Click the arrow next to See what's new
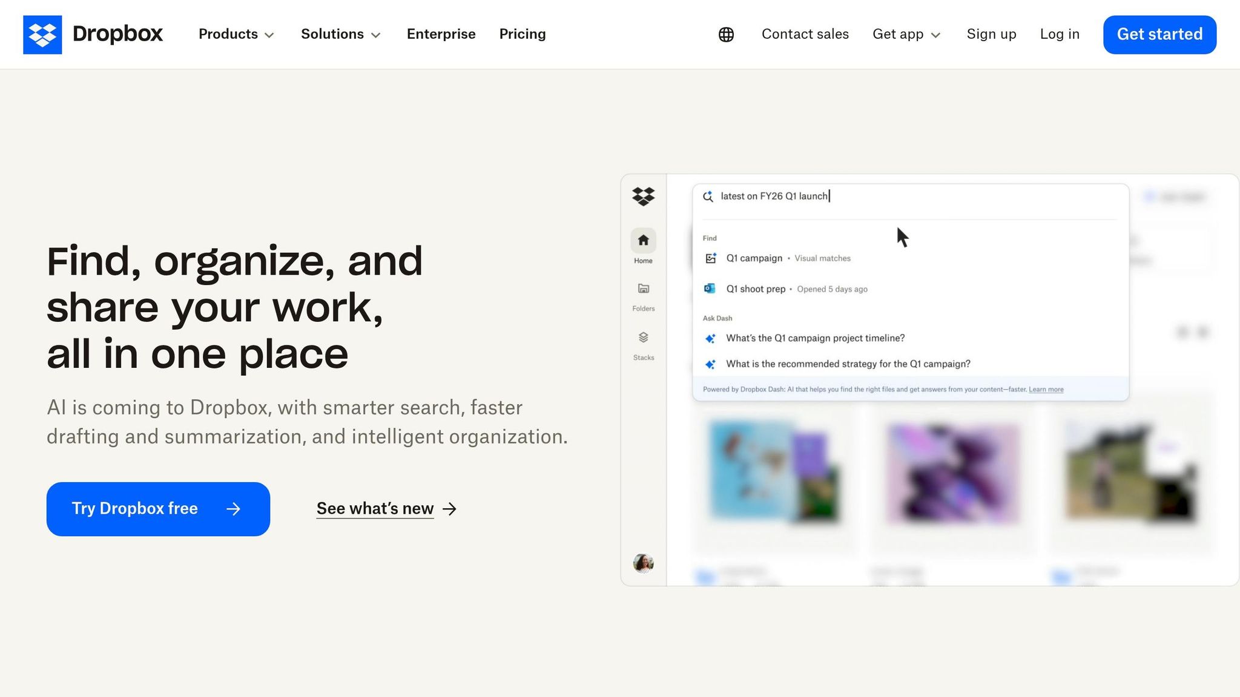Viewport: 1240px width, 697px height. pyautogui.click(x=449, y=509)
